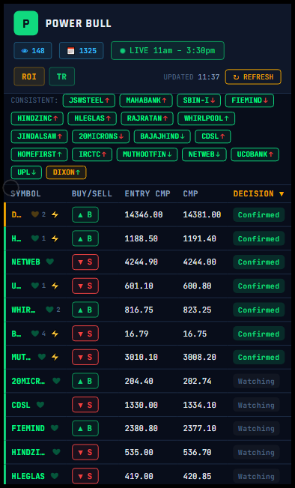The image size is (295, 488).
Task: Select the FIEMIND chip in consistent list
Action: [249, 100]
